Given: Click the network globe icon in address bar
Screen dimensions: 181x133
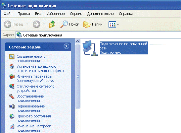Looking at the screenshot, I should [x=19, y=35].
